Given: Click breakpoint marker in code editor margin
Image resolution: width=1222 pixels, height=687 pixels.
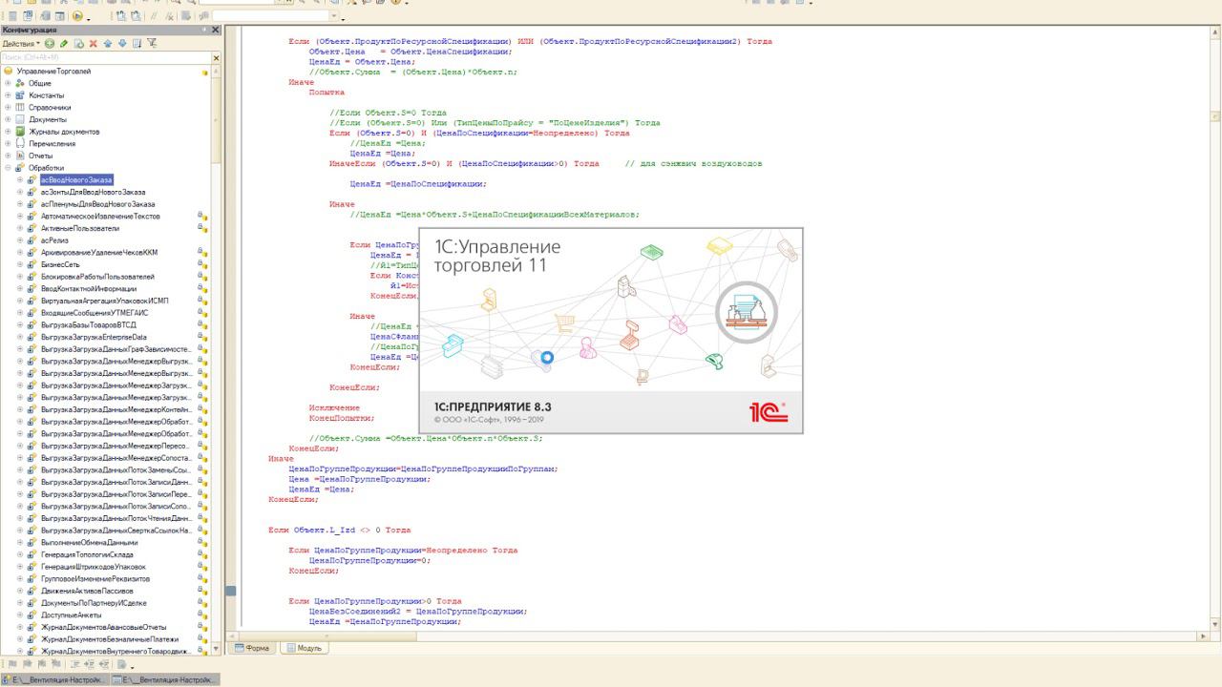Looking at the screenshot, I should click(230, 591).
